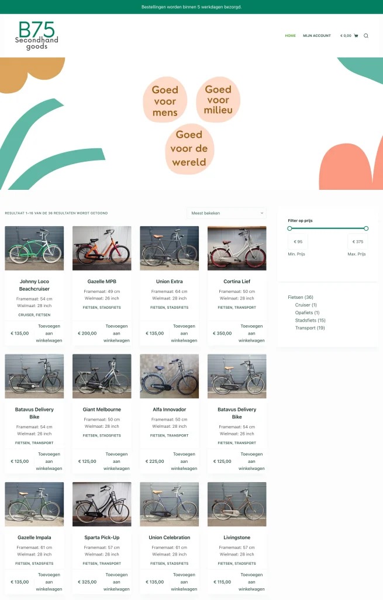Open the Johnny Loco Beachcruiser bike photo
The width and height of the screenshot is (383, 600).
(x=34, y=248)
